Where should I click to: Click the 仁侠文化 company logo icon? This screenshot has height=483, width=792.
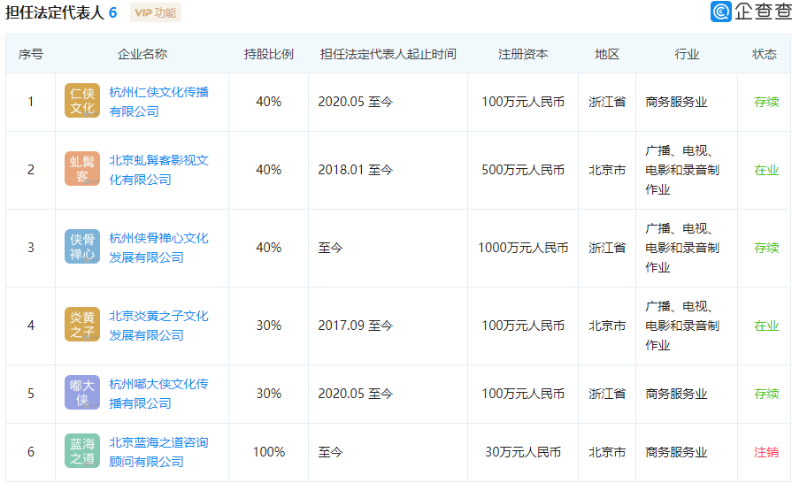point(81,101)
